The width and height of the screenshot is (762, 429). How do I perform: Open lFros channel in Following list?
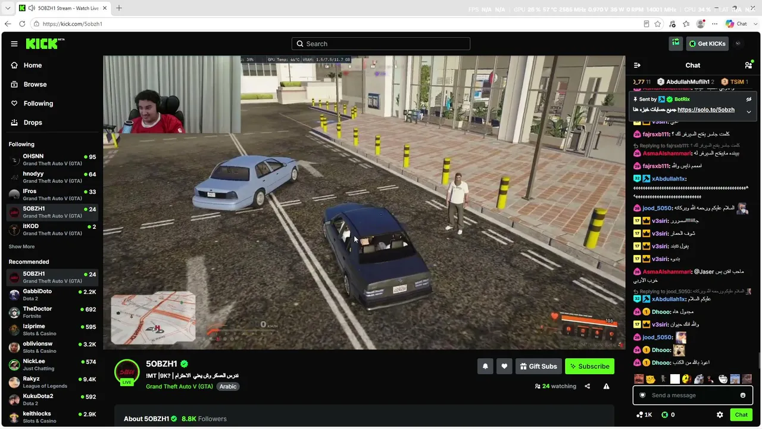click(x=51, y=195)
